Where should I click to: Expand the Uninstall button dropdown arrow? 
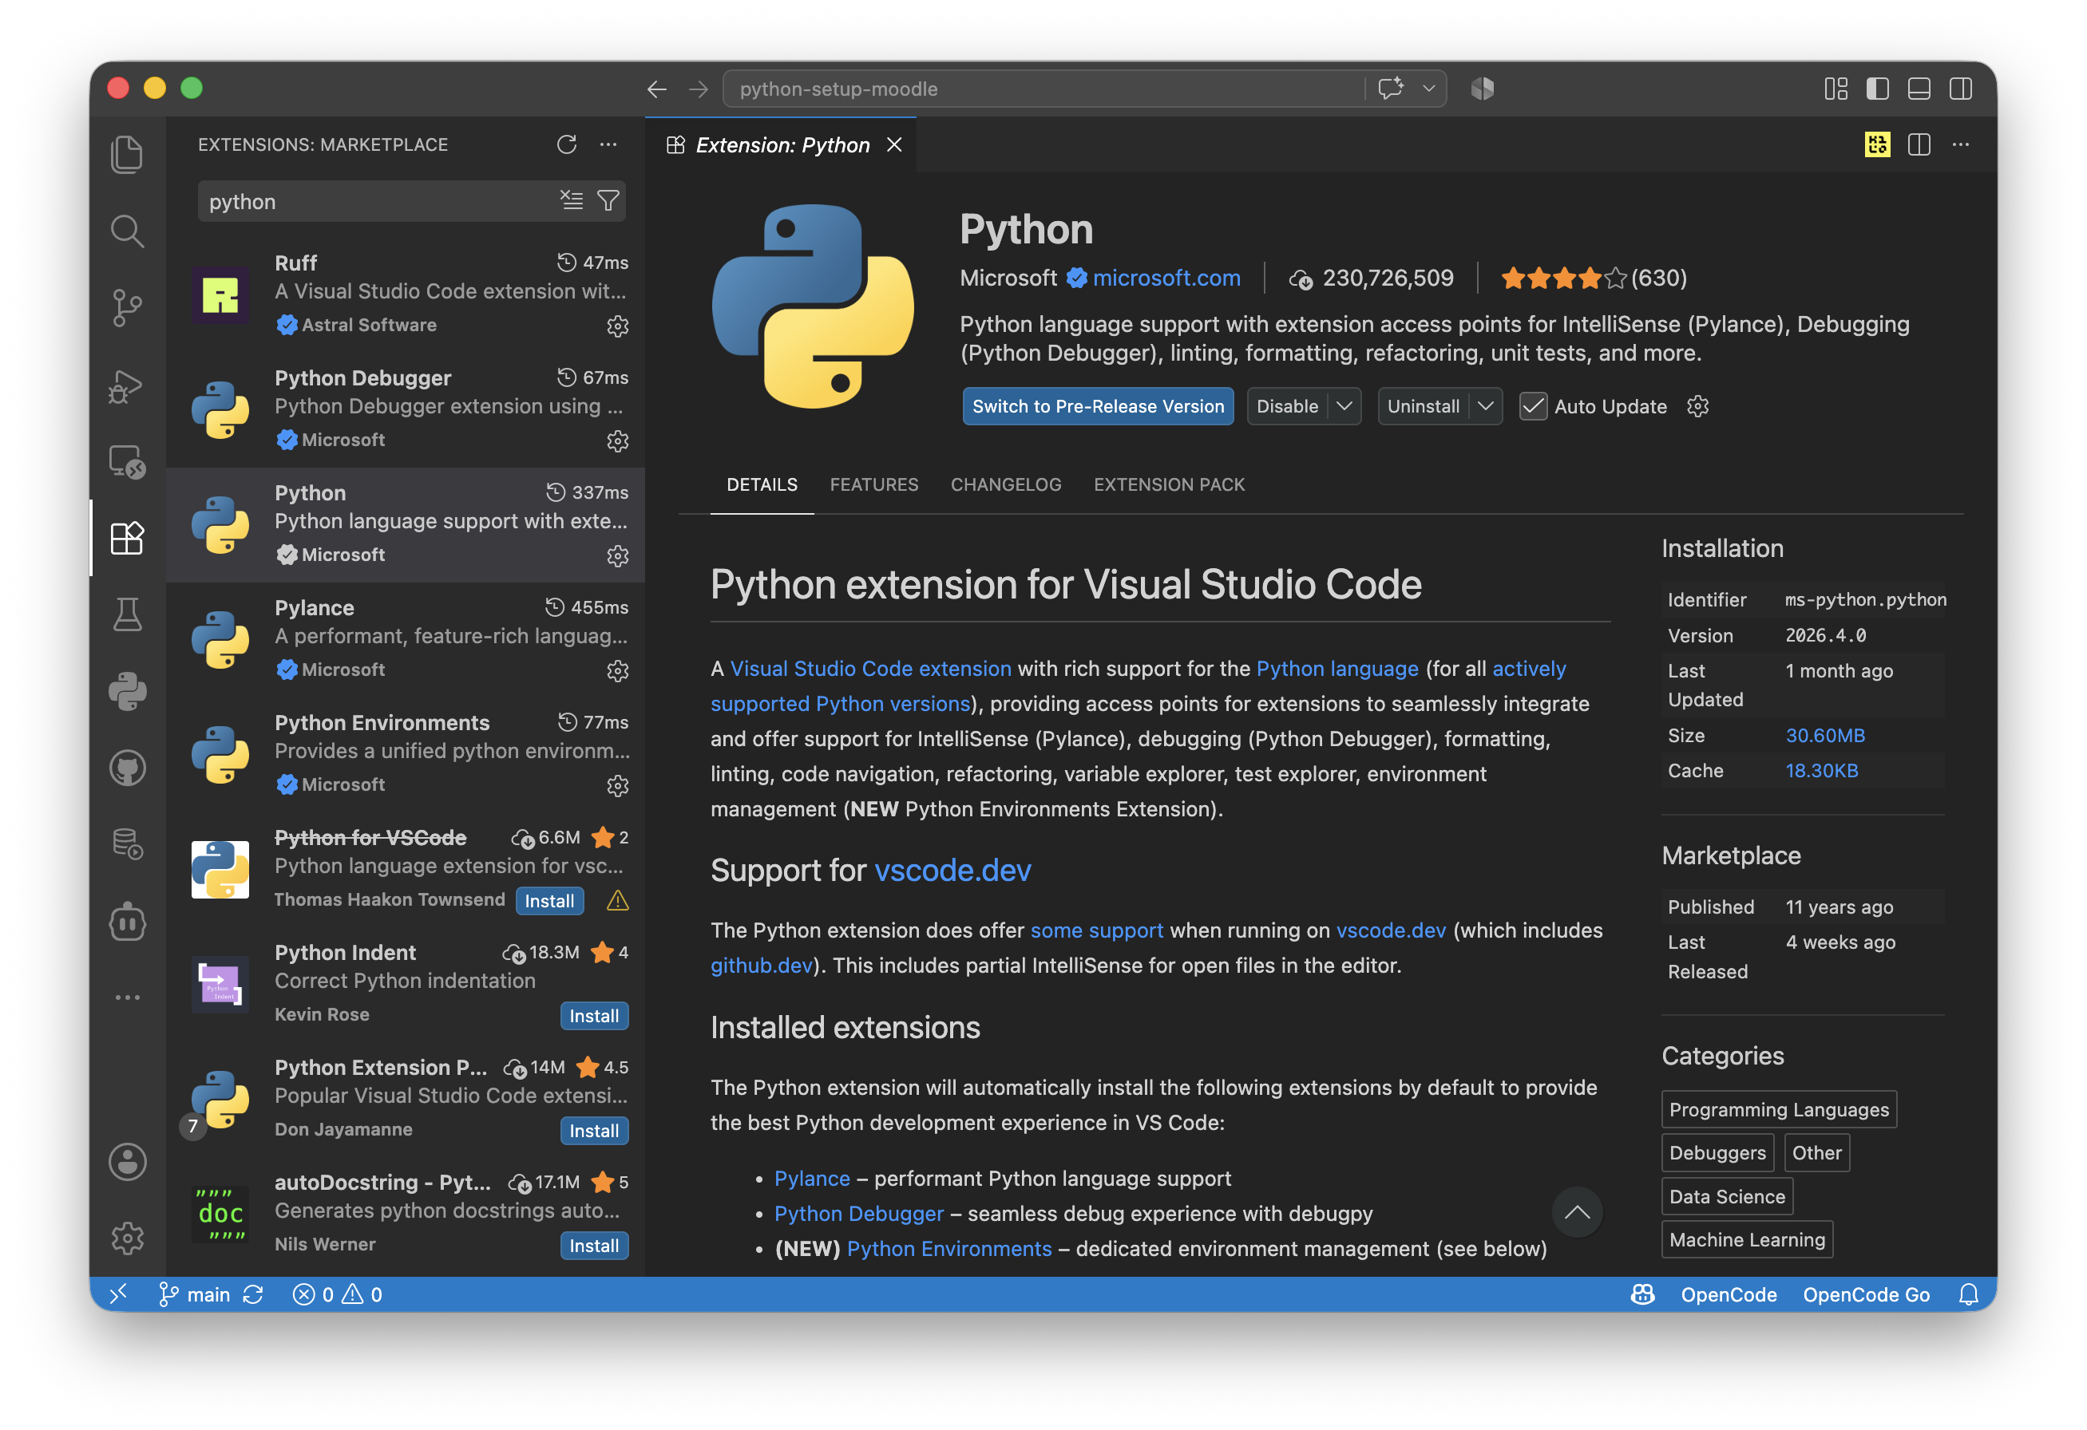point(1485,405)
